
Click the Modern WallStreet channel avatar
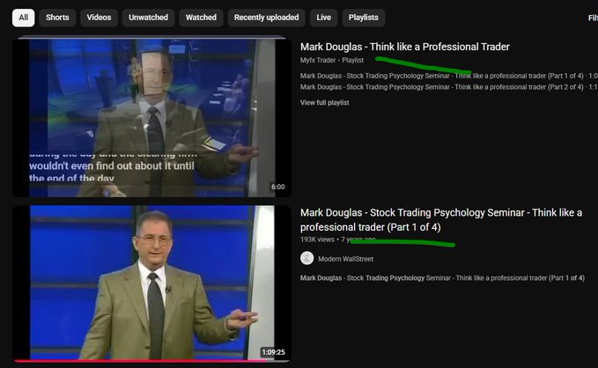(x=306, y=258)
